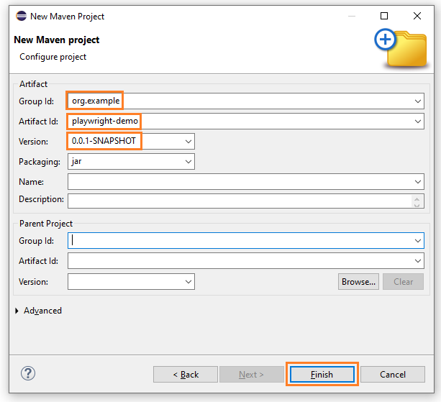
Task: Go back with the Back button
Action: 186,374
